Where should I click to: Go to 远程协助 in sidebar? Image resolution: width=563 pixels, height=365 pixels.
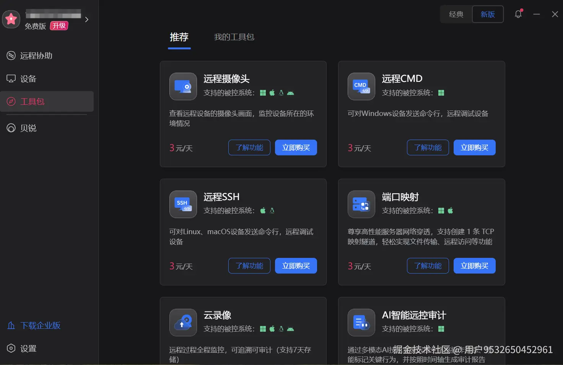(47, 56)
